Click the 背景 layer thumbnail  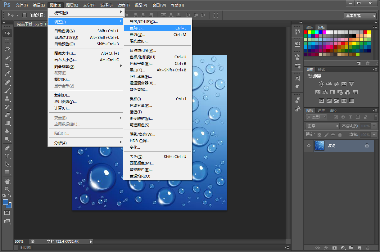point(319,146)
